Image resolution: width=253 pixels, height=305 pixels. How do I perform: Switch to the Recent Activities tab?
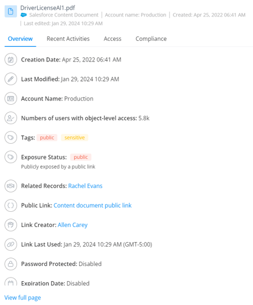pos(68,39)
